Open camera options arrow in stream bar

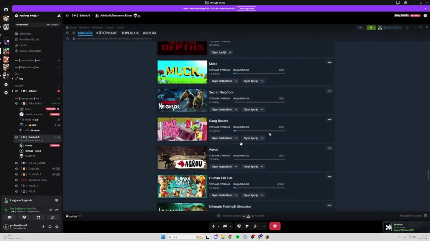click(x=230, y=226)
